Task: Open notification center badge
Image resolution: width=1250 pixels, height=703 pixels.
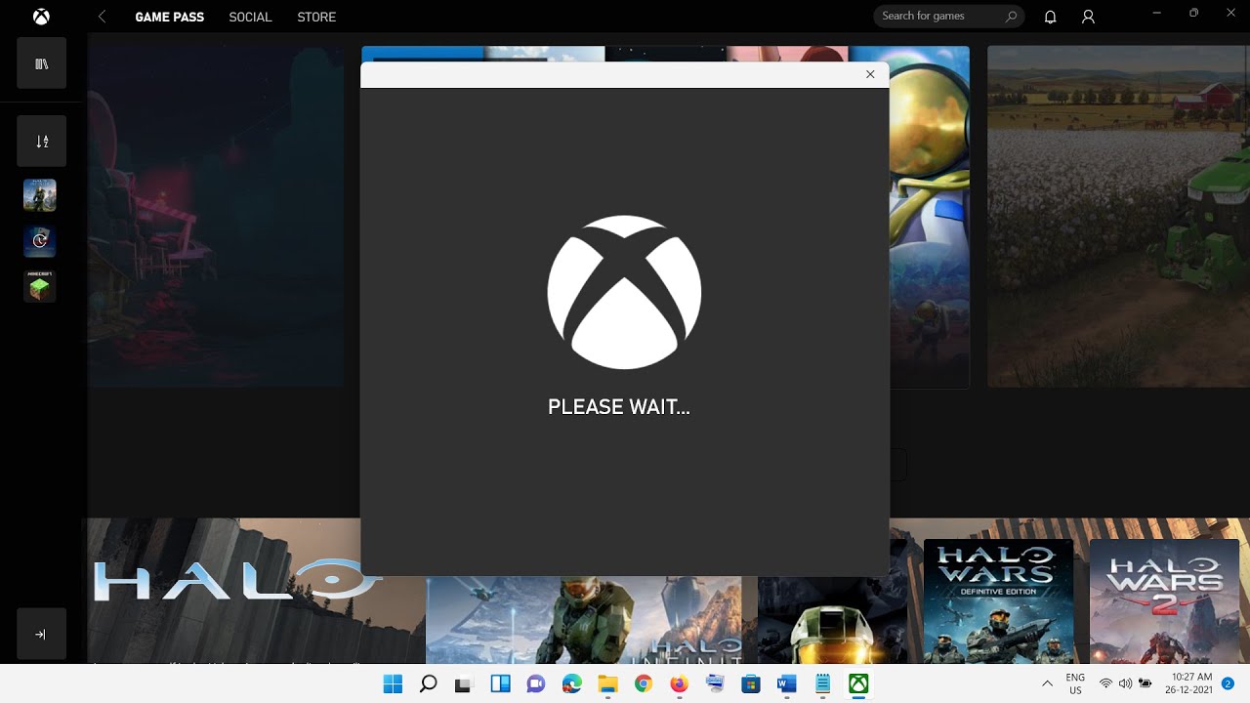Action: (1229, 683)
